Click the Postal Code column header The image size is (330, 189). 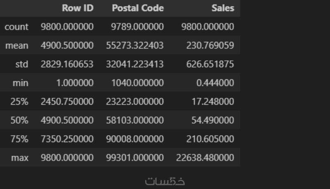pyautogui.click(x=138, y=8)
